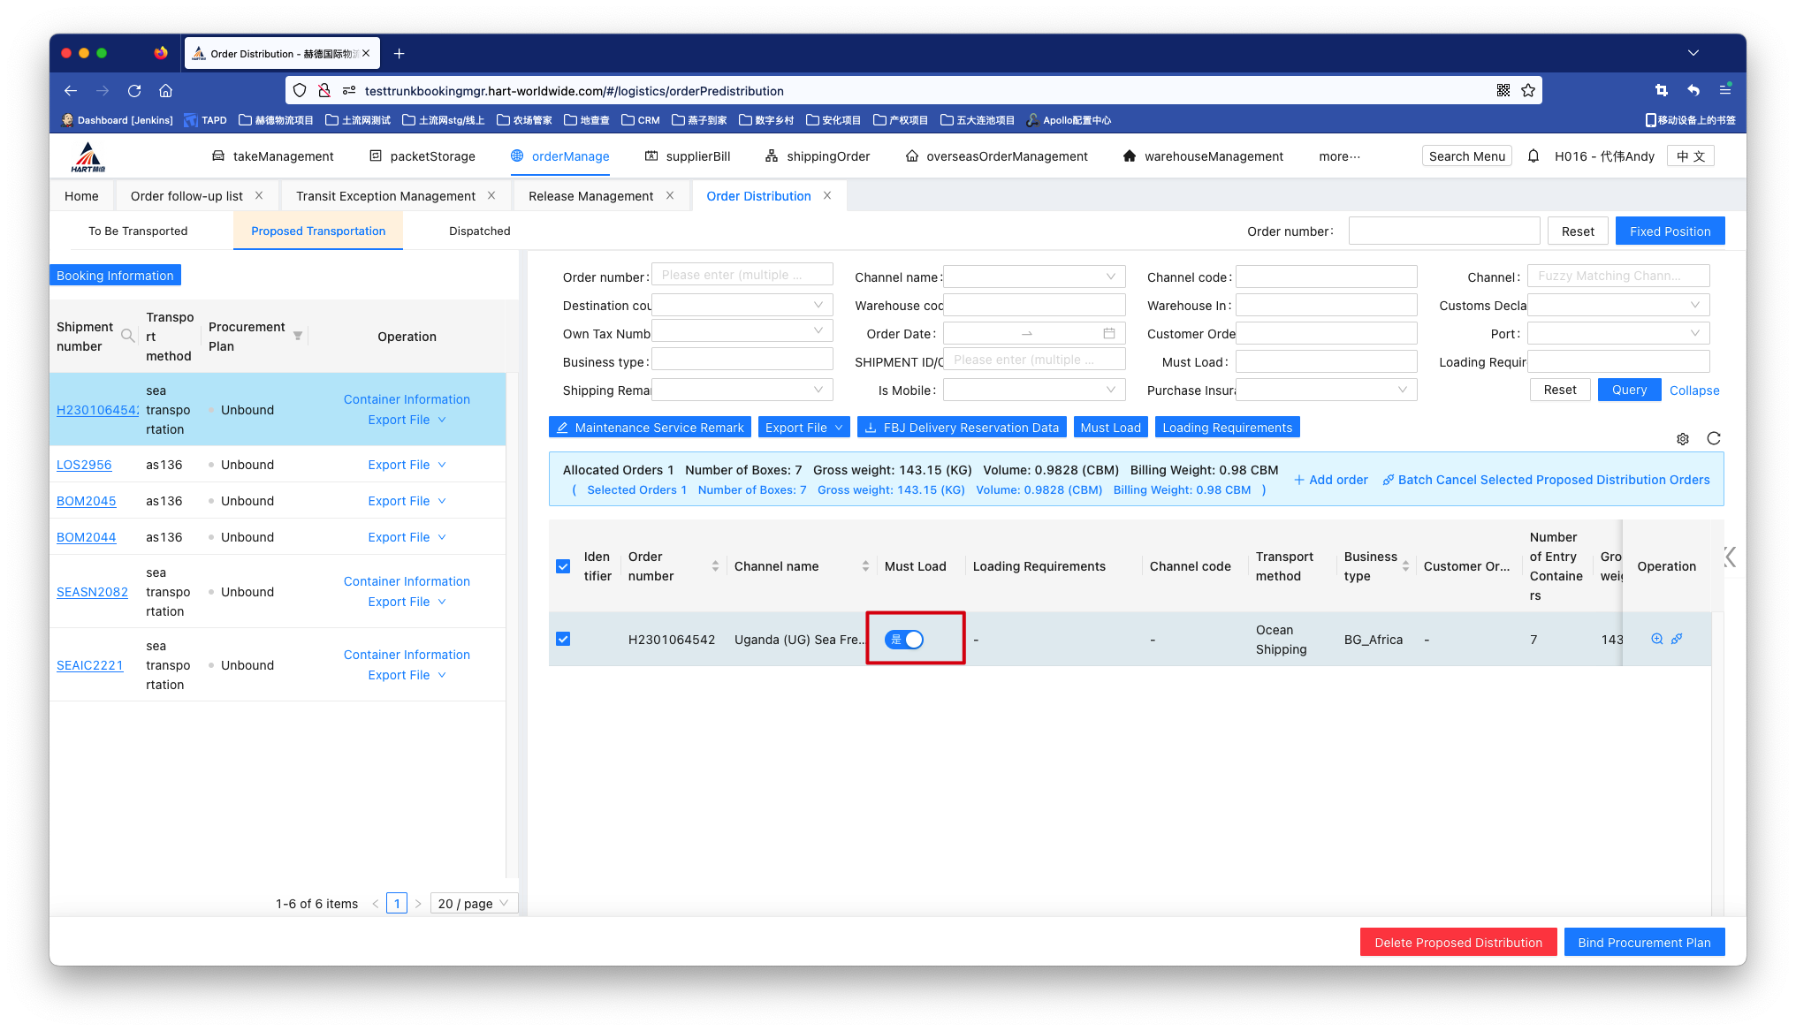Uncheck the header select-all checkbox

[x=563, y=566]
